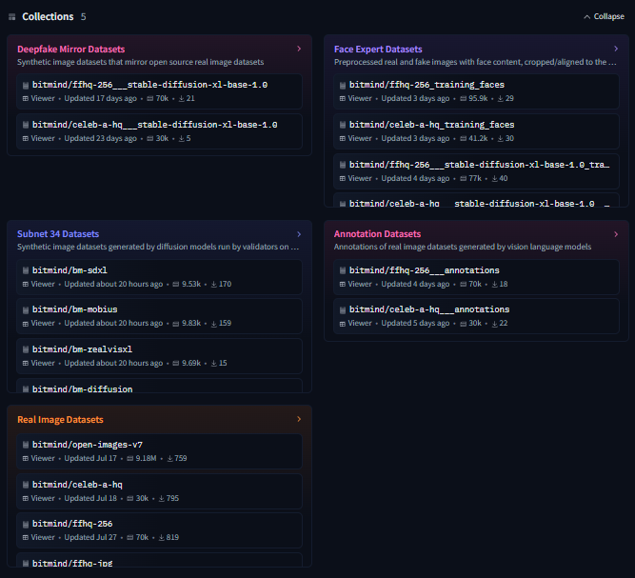Open bitmind/celeb-a-hq dataset in Real Image Datasets

159,491
